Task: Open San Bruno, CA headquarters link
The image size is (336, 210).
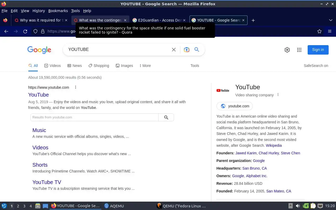Action: [254, 168]
